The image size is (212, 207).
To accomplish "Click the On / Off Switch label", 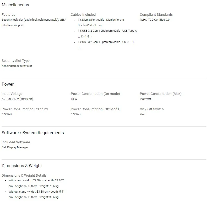I will (x=151, y=109).
